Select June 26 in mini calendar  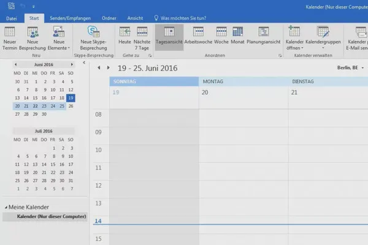(71, 106)
